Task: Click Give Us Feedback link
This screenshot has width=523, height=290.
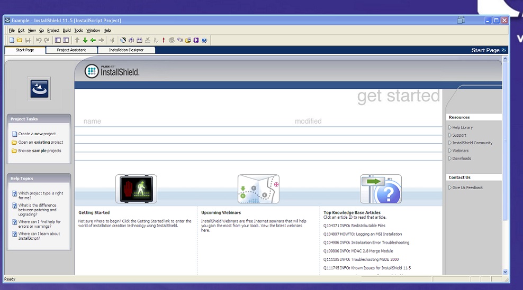Action: [467, 188]
